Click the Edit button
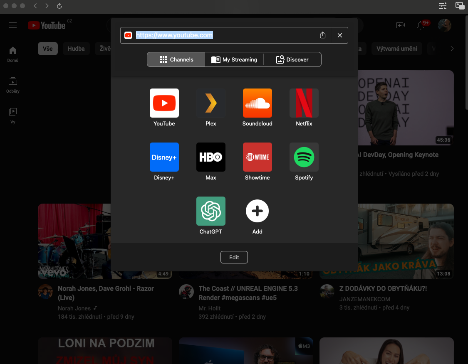This screenshot has width=468, height=364. tap(234, 257)
